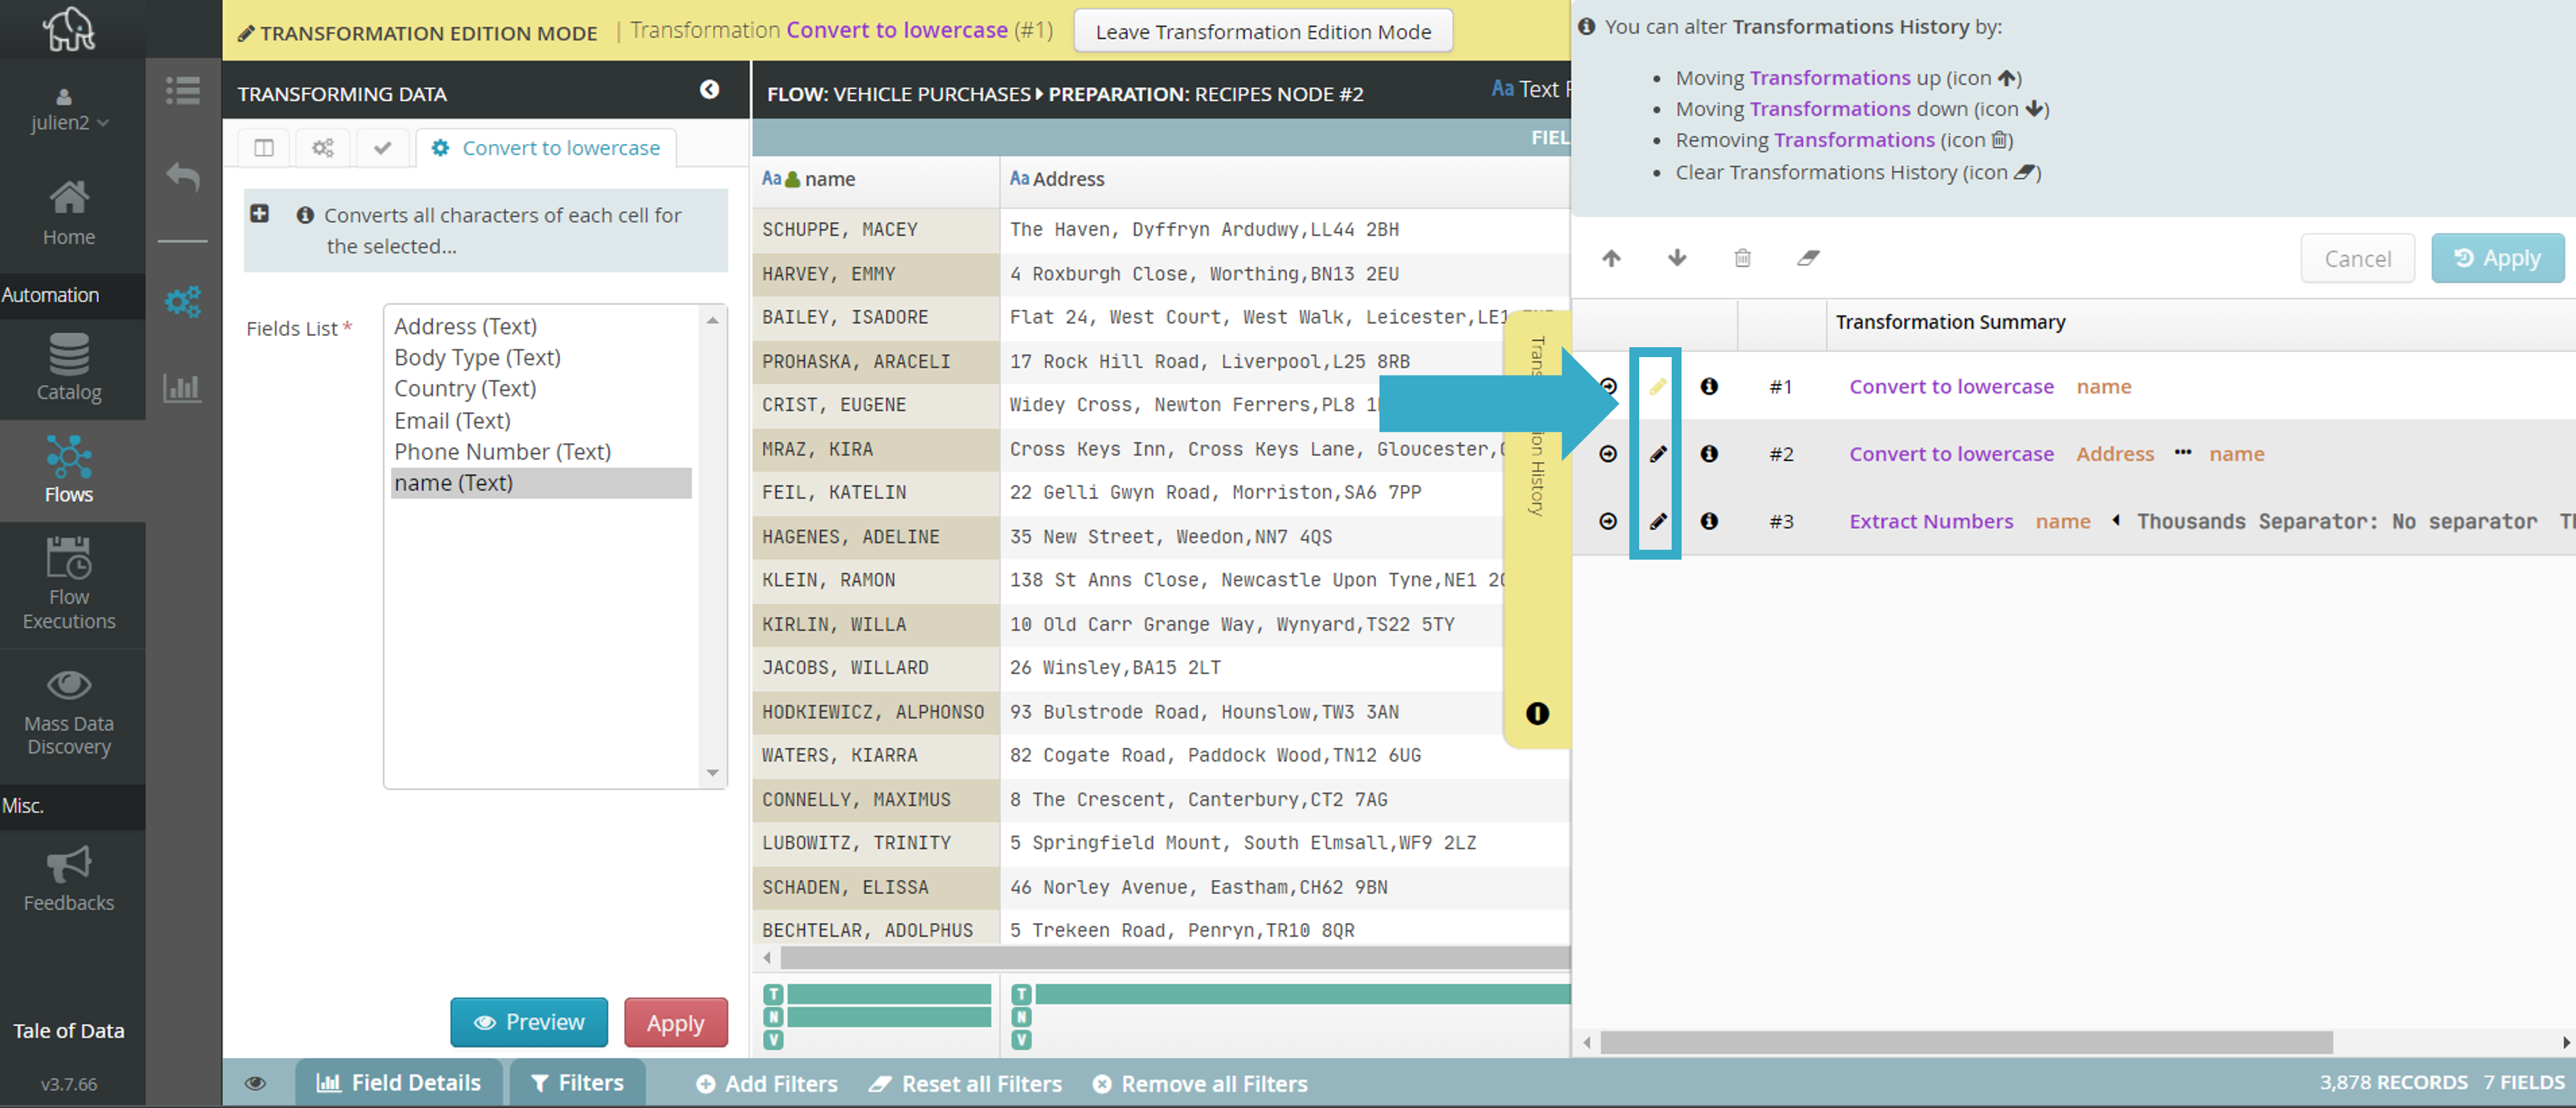Open Mass Data Discovery
Image resolution: width=2576 pixels, height=1108 pixels.
(69, 712)
